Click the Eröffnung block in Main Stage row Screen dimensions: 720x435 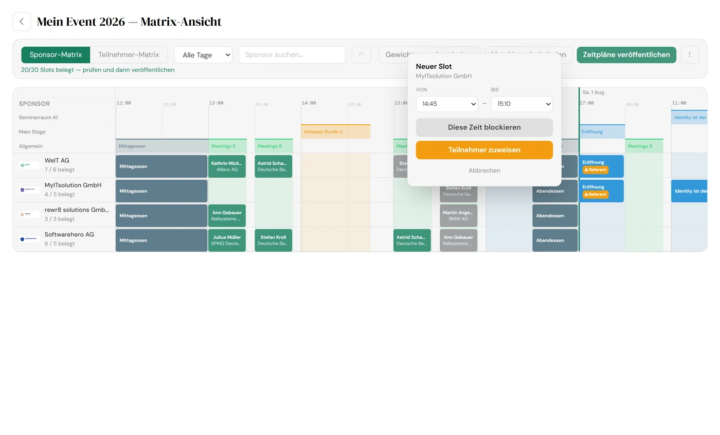point(602,132)
